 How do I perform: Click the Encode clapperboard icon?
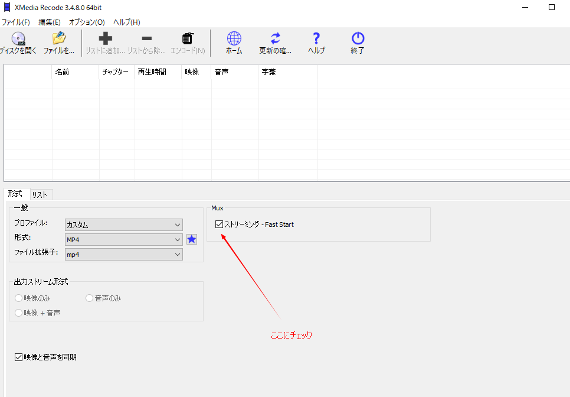(x=188, y=39)
